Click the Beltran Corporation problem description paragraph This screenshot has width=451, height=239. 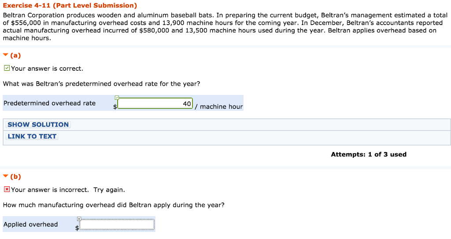tap(225, 27)
